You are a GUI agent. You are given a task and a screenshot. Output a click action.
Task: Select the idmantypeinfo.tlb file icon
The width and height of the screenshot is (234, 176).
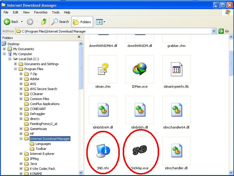(176, 69)
